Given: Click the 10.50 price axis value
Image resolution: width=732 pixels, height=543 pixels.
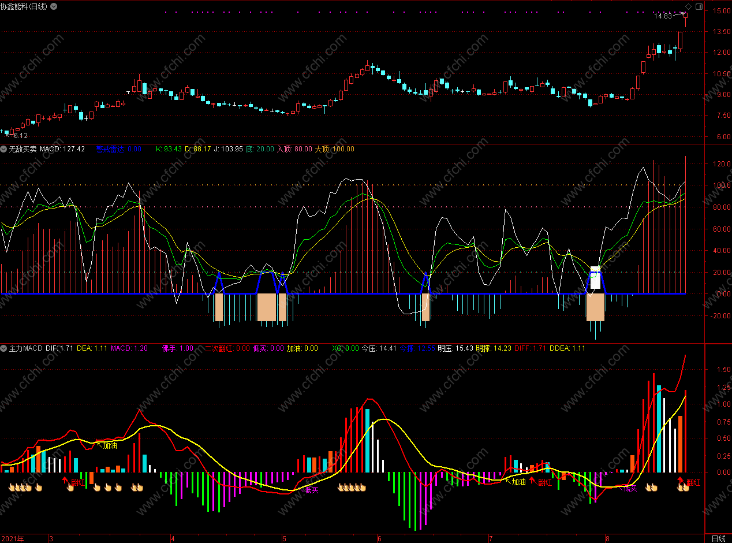Looking at the screenshot, I should pos(721,74).
